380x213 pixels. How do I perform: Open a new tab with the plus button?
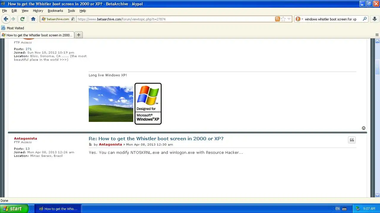[x=79, y=35]
